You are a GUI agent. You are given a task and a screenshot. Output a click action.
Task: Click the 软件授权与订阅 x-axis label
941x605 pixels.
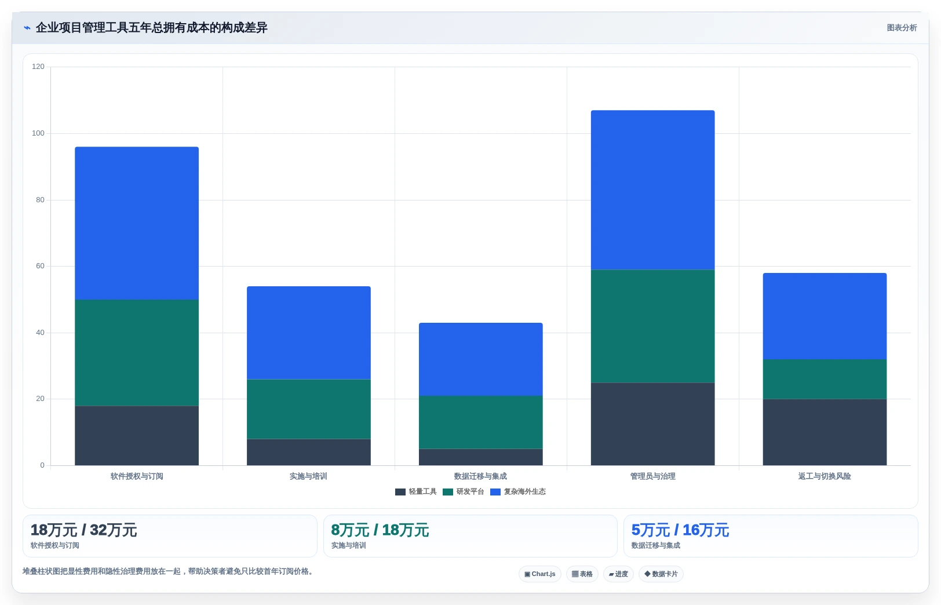pyautogui.click(x=137, y=476)
